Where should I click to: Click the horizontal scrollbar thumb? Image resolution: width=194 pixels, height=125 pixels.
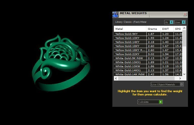pos(146,78)
